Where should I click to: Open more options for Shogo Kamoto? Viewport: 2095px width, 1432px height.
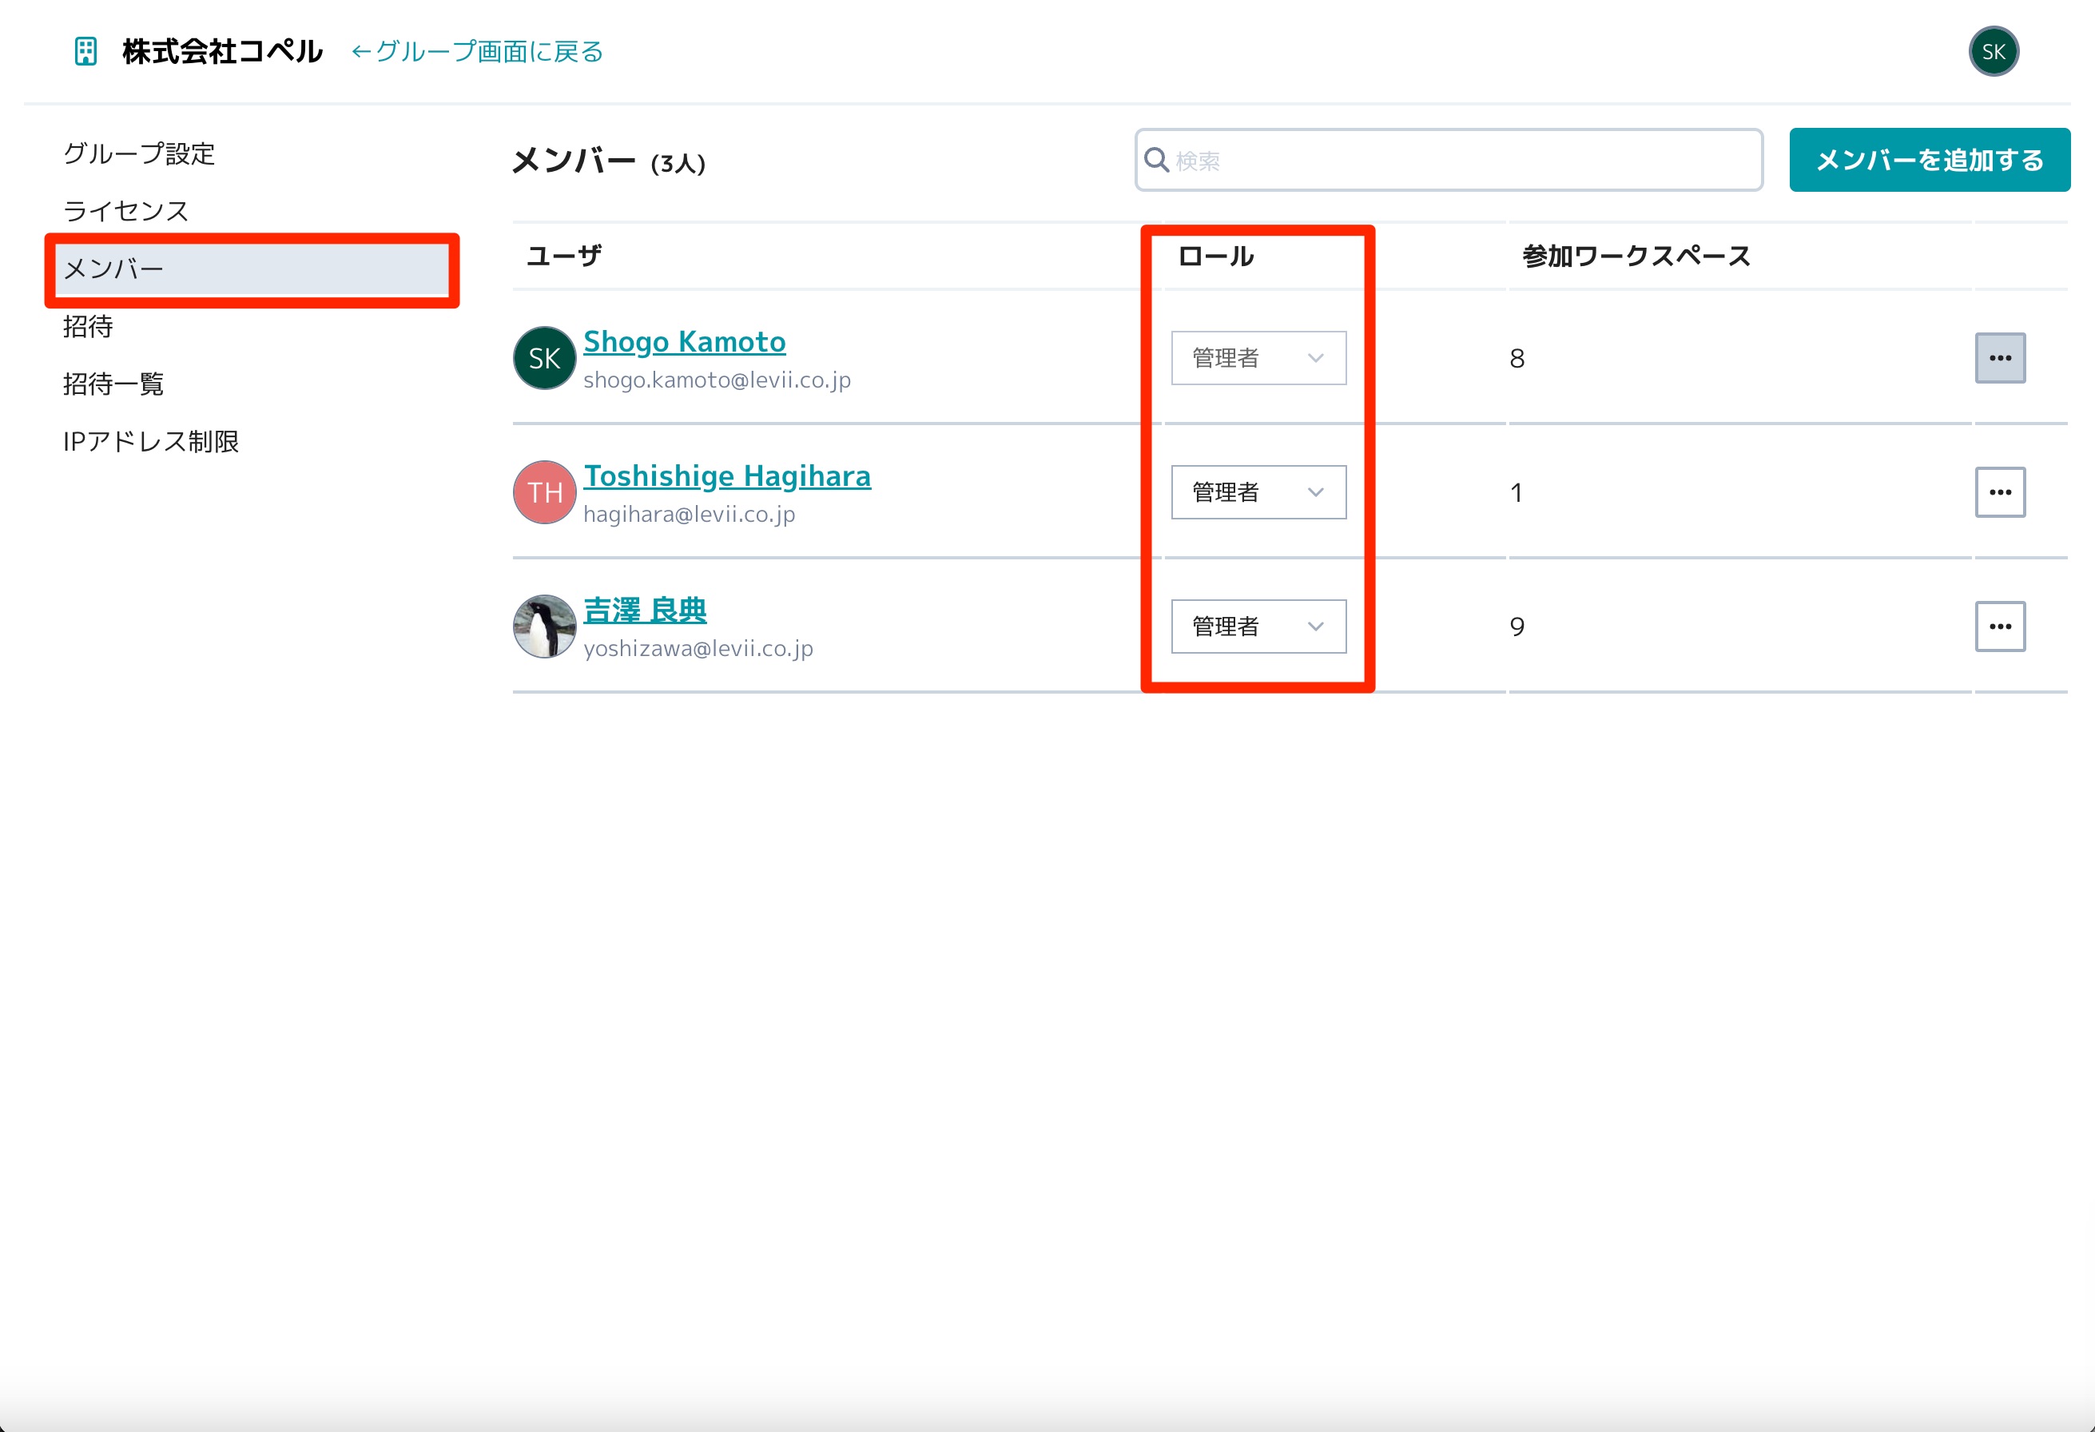tap(2001, 358)
